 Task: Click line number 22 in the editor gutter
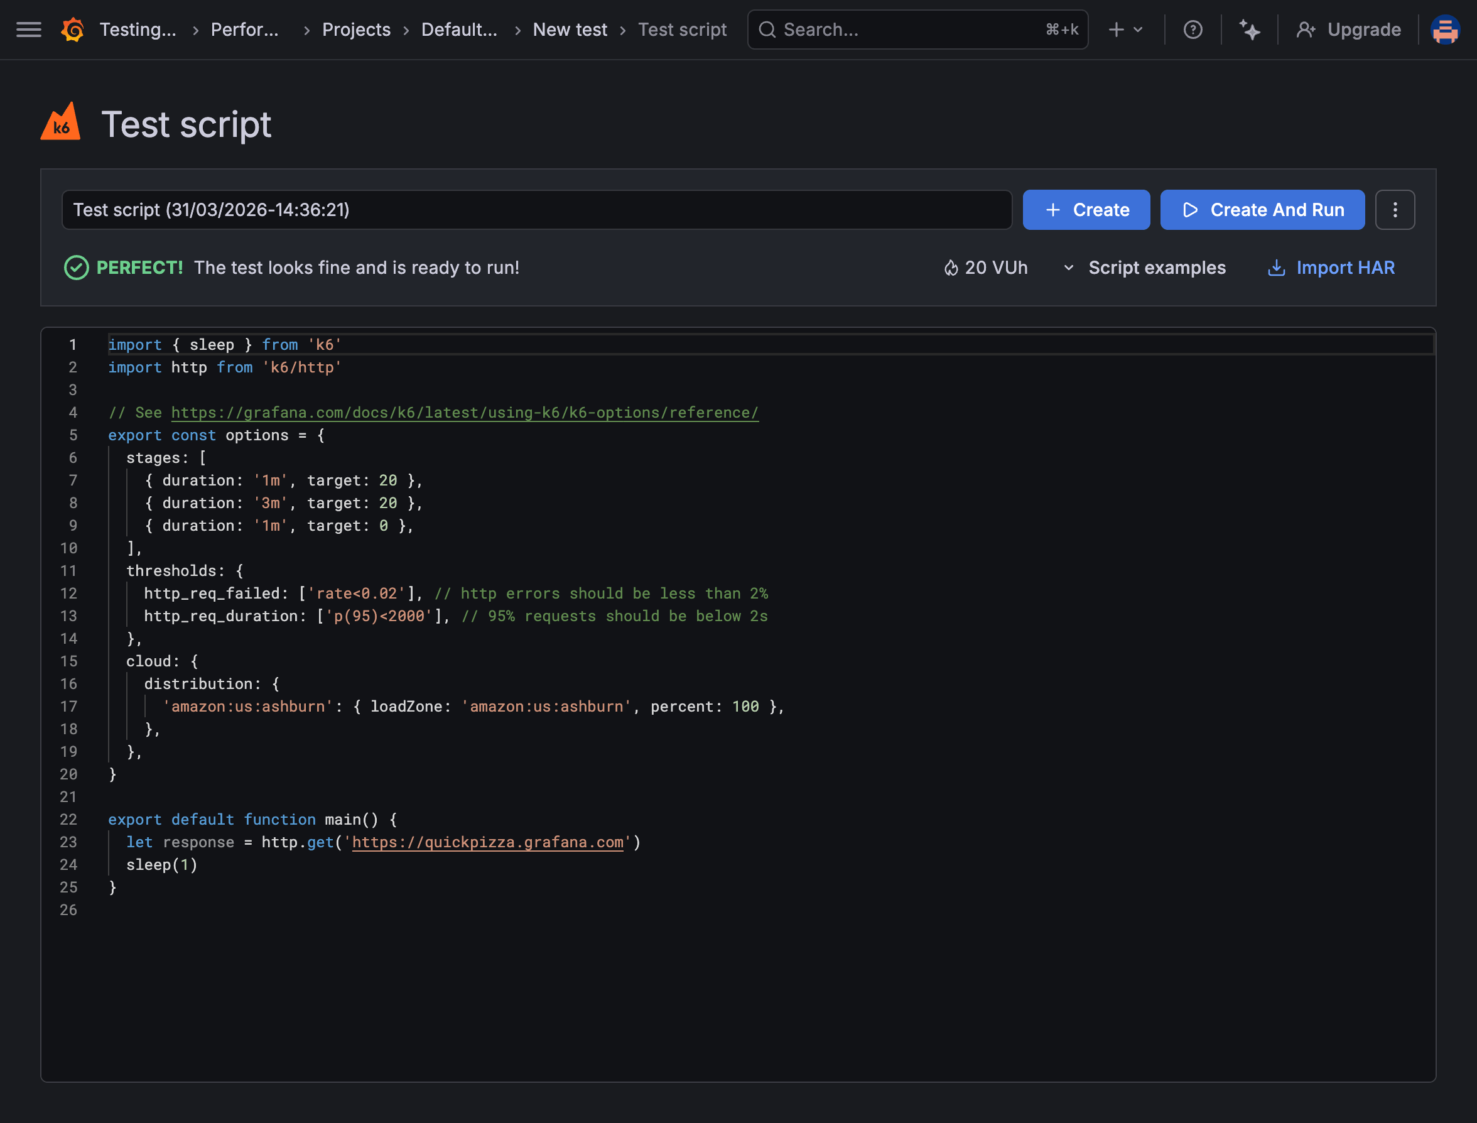[69, 820]
